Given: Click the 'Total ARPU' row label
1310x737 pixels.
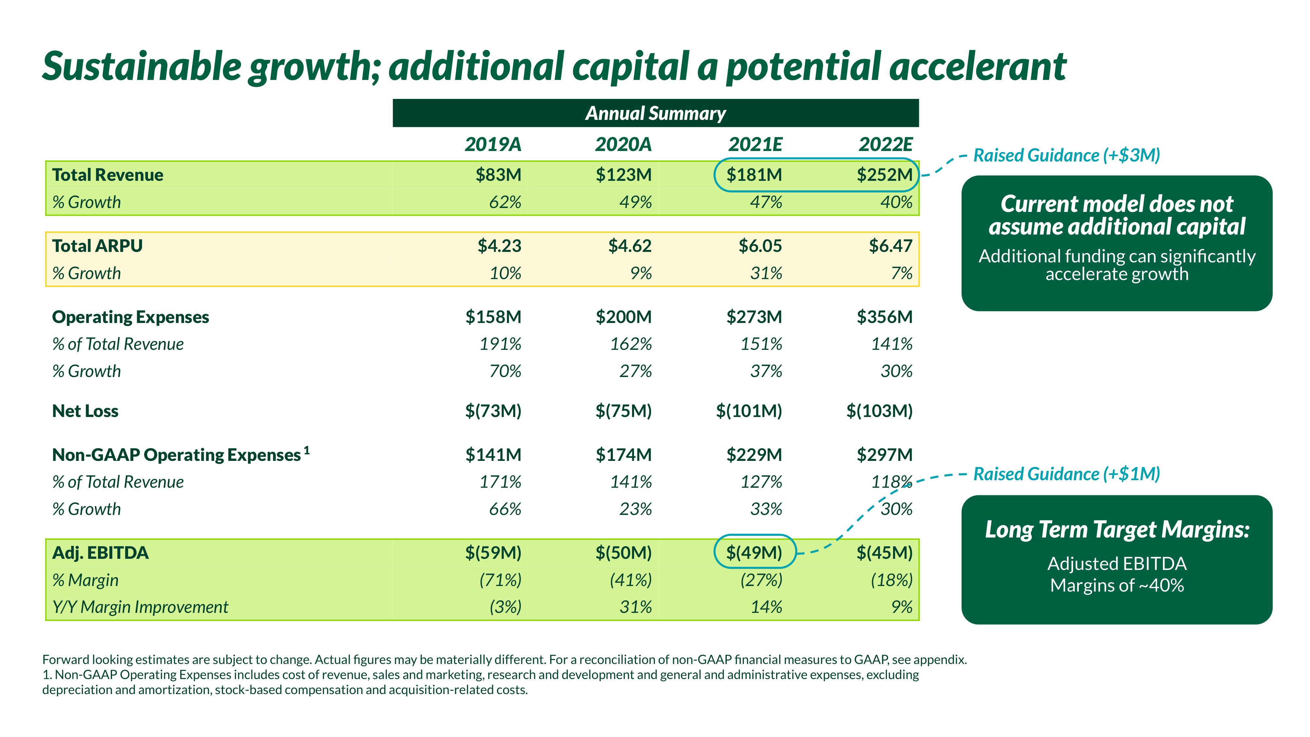Looking at the screenshot, I should 98,246.
